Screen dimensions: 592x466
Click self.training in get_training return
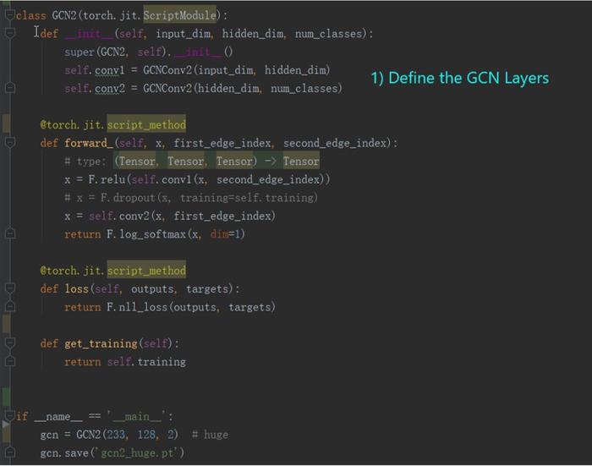146,362
